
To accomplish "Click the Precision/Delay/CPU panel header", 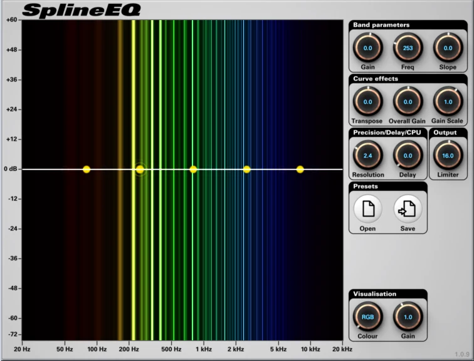I will pyautogui.click(x=388, y=133).
